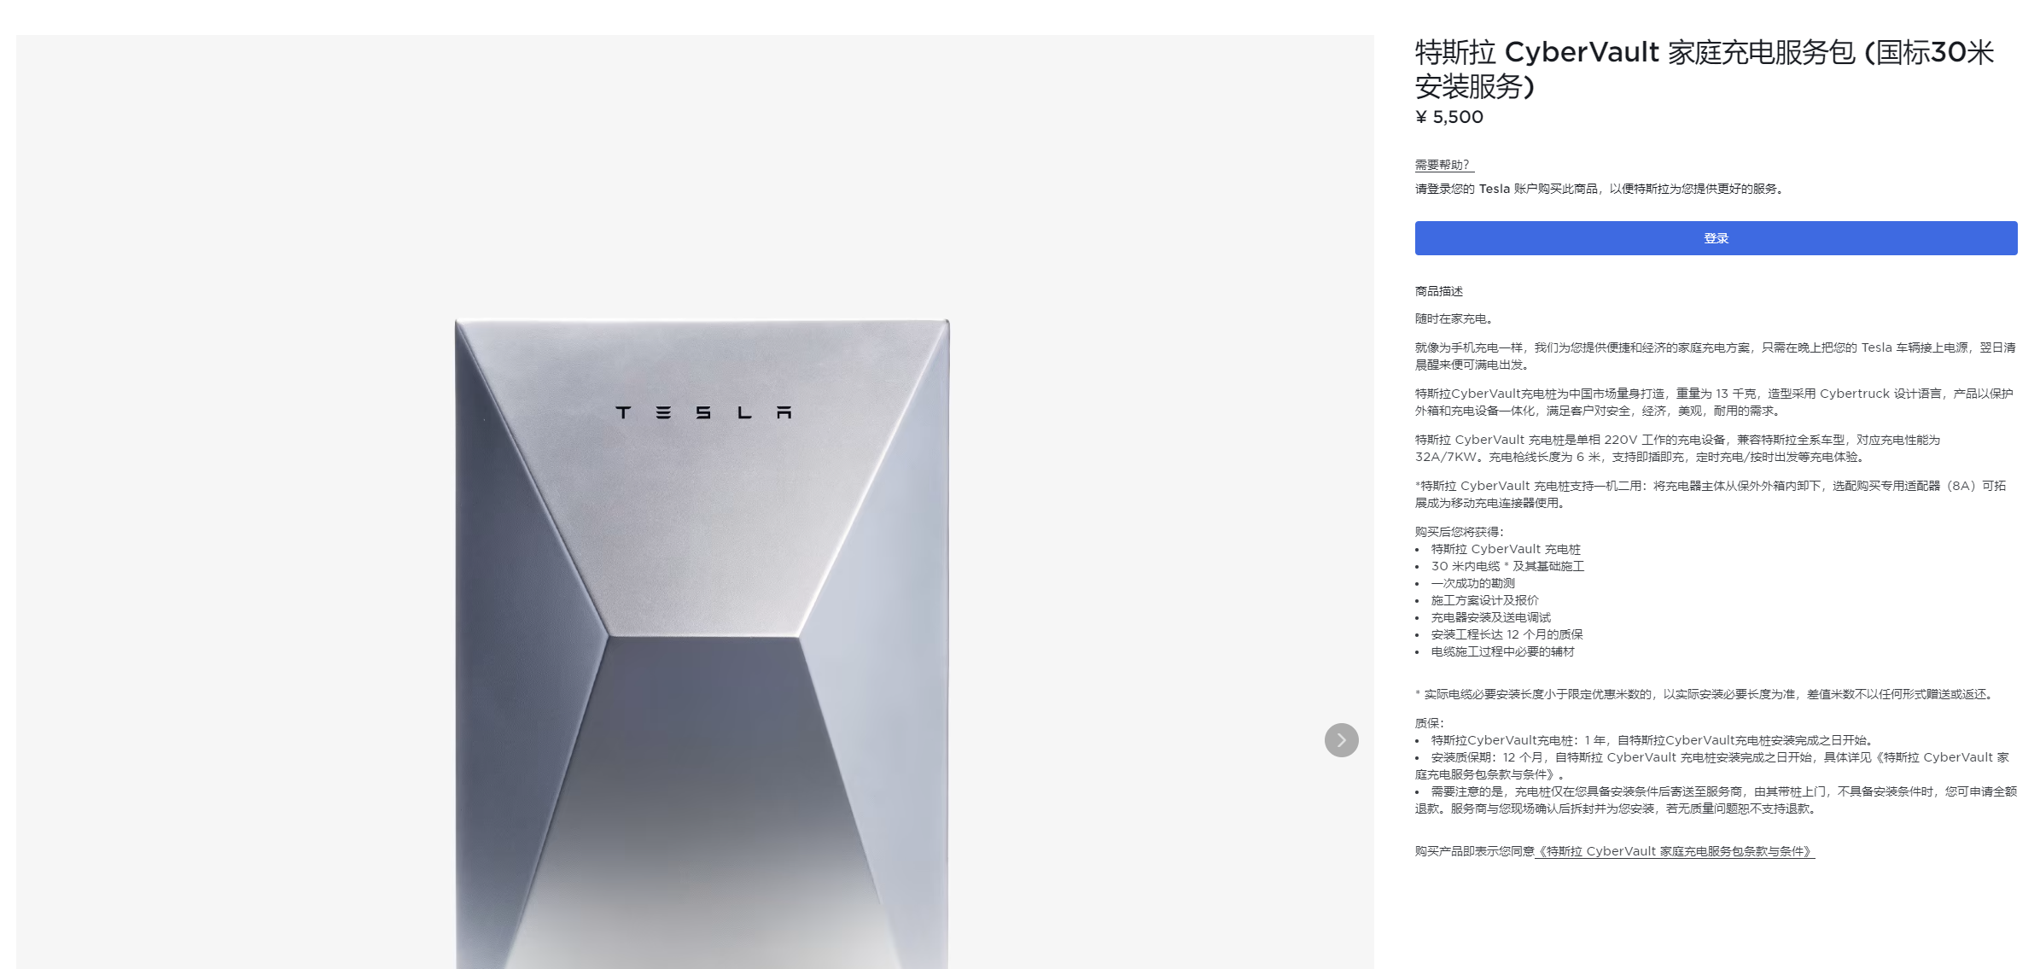Viewport: 2040px width, 969px height.
Task: Click the login prompt about Tesla 账户
Action: [1600, 189]
